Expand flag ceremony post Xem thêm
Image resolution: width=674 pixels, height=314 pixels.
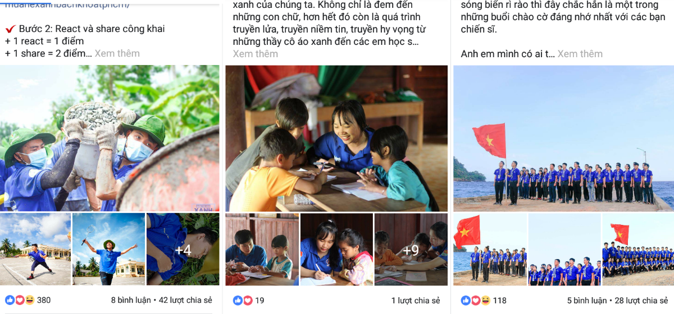pos(580,54)
